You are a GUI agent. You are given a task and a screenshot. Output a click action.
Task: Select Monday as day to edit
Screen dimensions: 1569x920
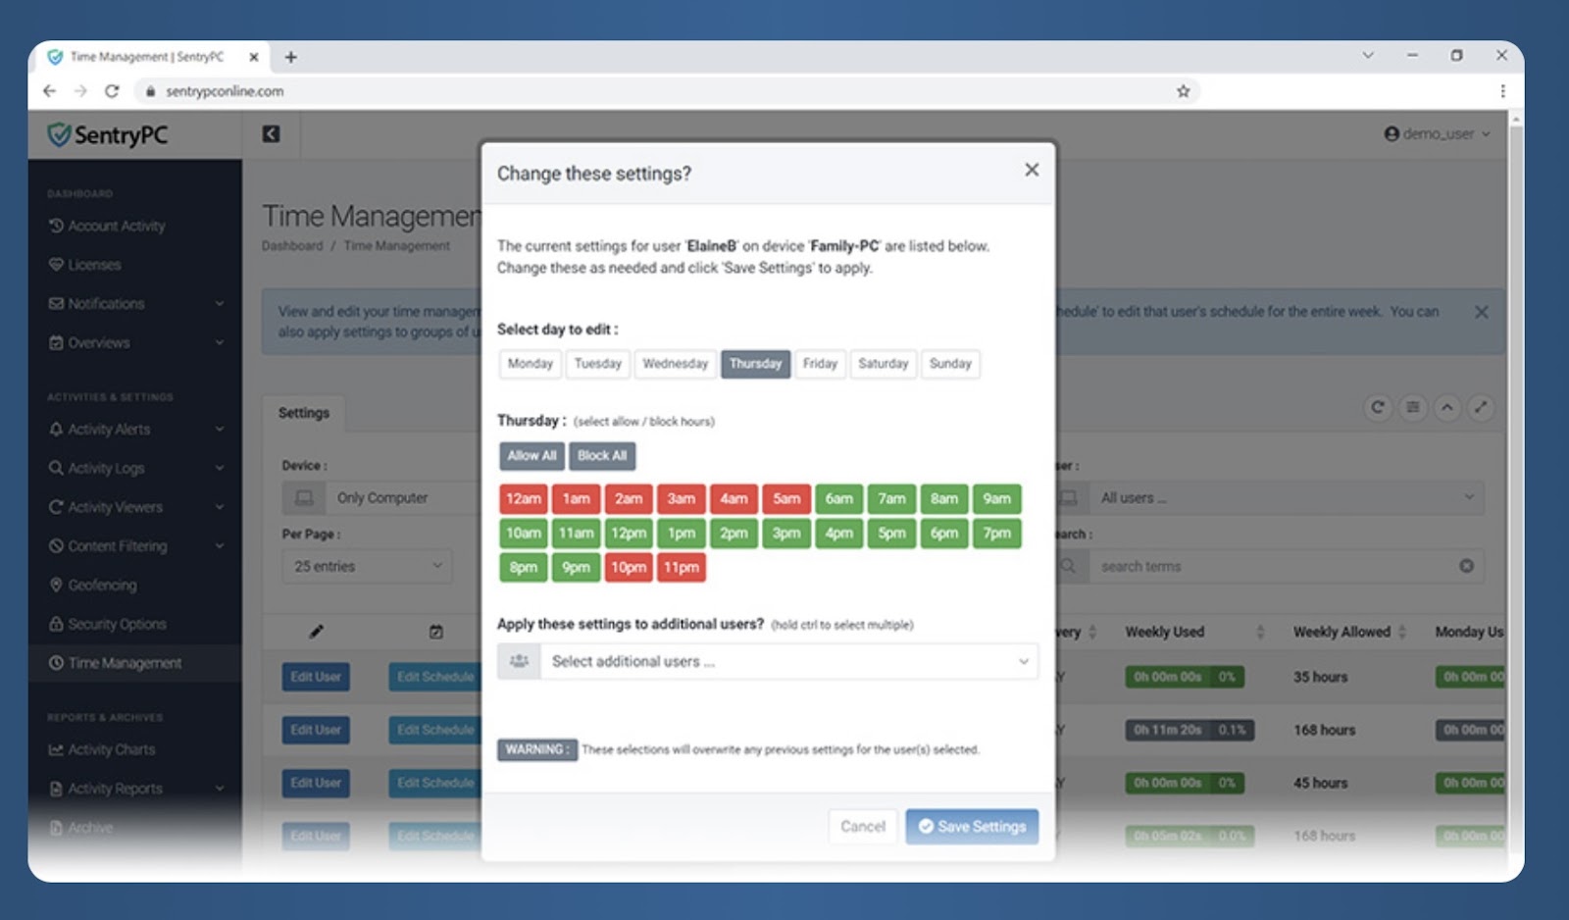pyautogui.click(x=531, y=364)
